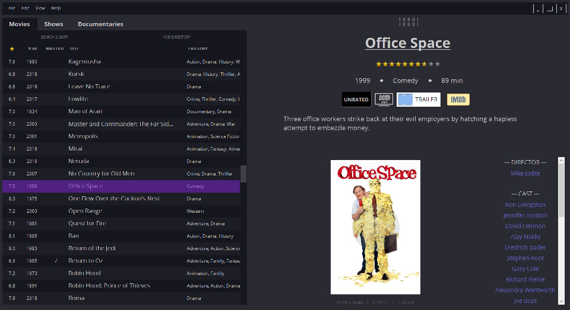570x310 pixels.
Task: Open cast member Ajay Naidu
Action: click(x=525, y=237)
